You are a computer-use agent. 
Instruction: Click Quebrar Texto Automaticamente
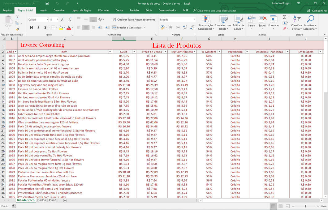pos(134,19)
